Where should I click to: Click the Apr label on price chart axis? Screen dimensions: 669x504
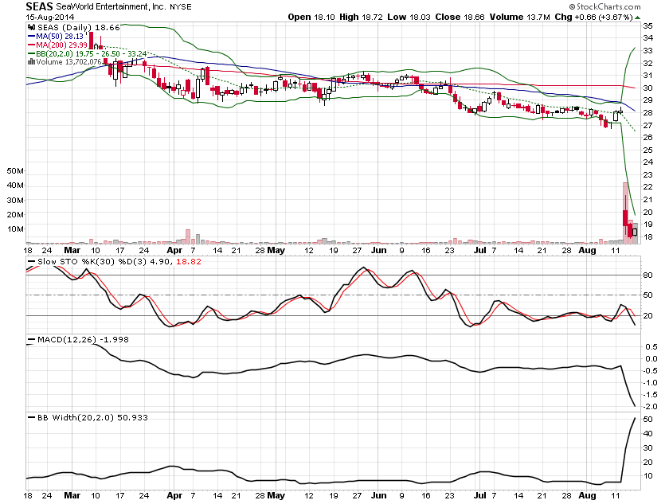click(x=174, y=250)
